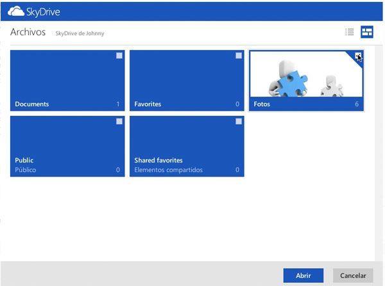Screen dimensions: 385x286
Task: Open the Public folder tile
Action: click(x=67, y=146)
